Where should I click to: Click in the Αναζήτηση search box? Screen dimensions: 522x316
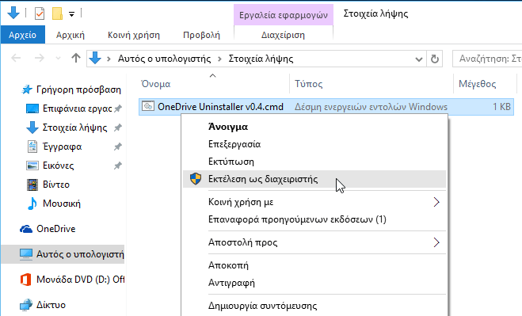point(487,59)
